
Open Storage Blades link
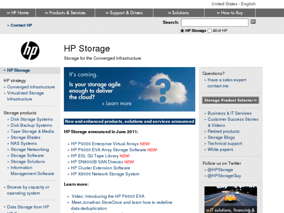[25, 138]
